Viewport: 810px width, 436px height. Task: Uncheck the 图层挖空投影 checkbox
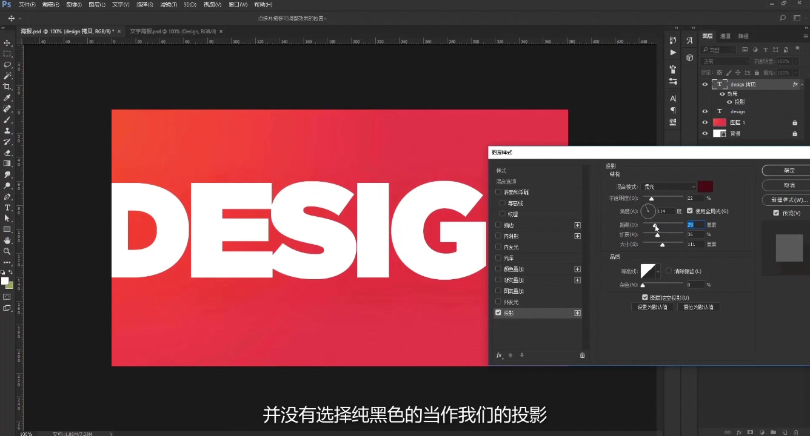tap(645, 297)
